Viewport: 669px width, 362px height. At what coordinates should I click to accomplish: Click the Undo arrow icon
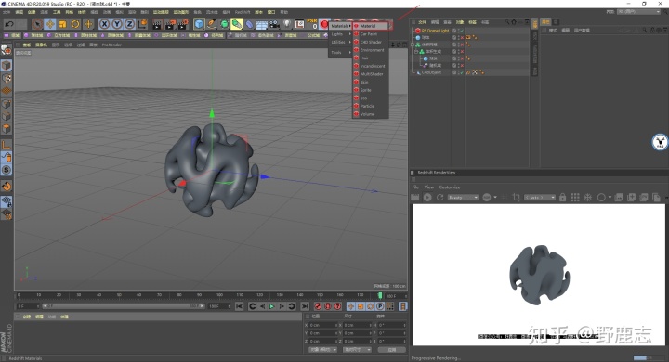pos(9,24)
